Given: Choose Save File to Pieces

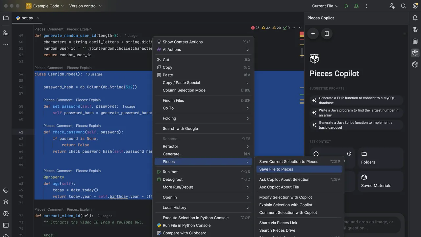Looking at the screenshot, I should click(x=299, y=169).
